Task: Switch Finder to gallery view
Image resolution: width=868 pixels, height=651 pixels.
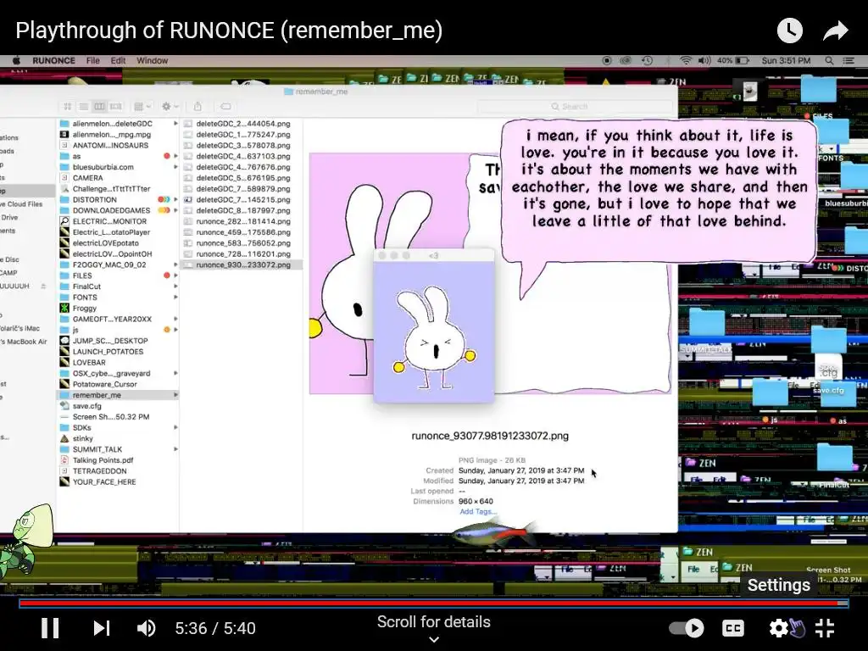Action: tap(115, 106)
